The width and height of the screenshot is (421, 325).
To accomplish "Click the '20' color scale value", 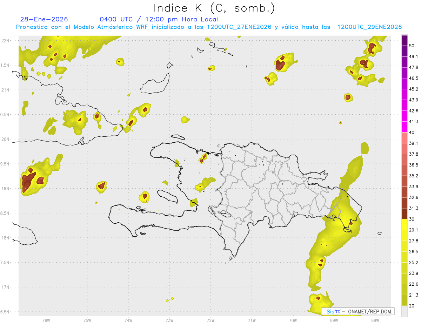I will [x=412, y=306].
